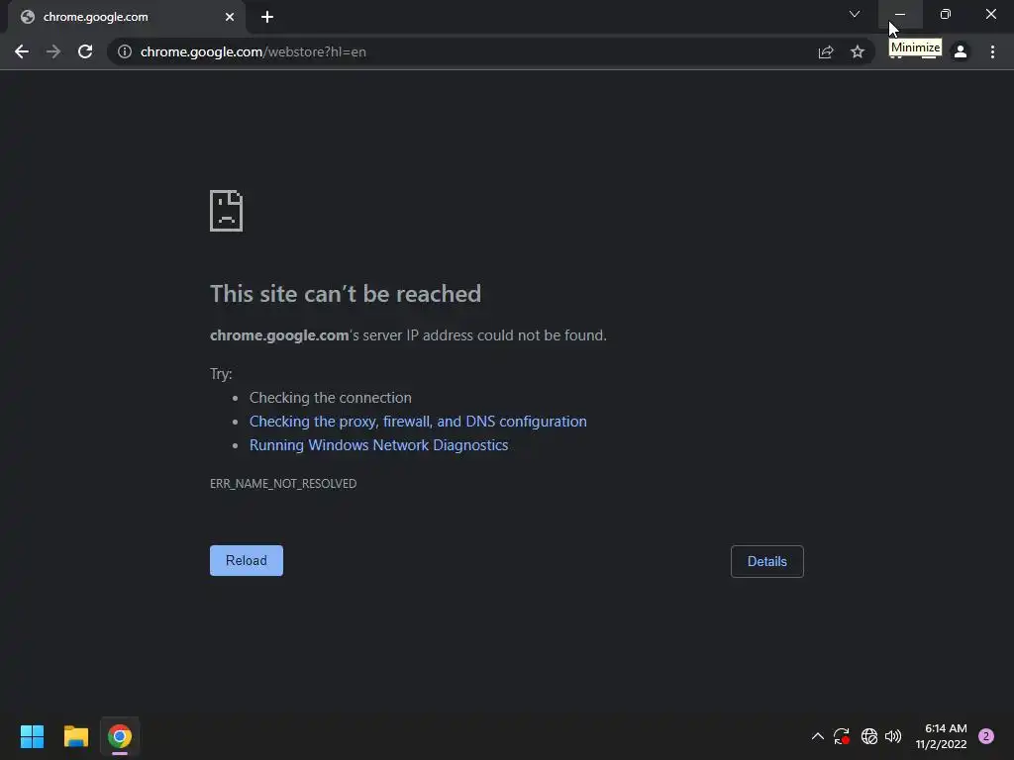Bookmark this tab with the star icon
The width and height of the screenshot is (1014, 760).
858,51
